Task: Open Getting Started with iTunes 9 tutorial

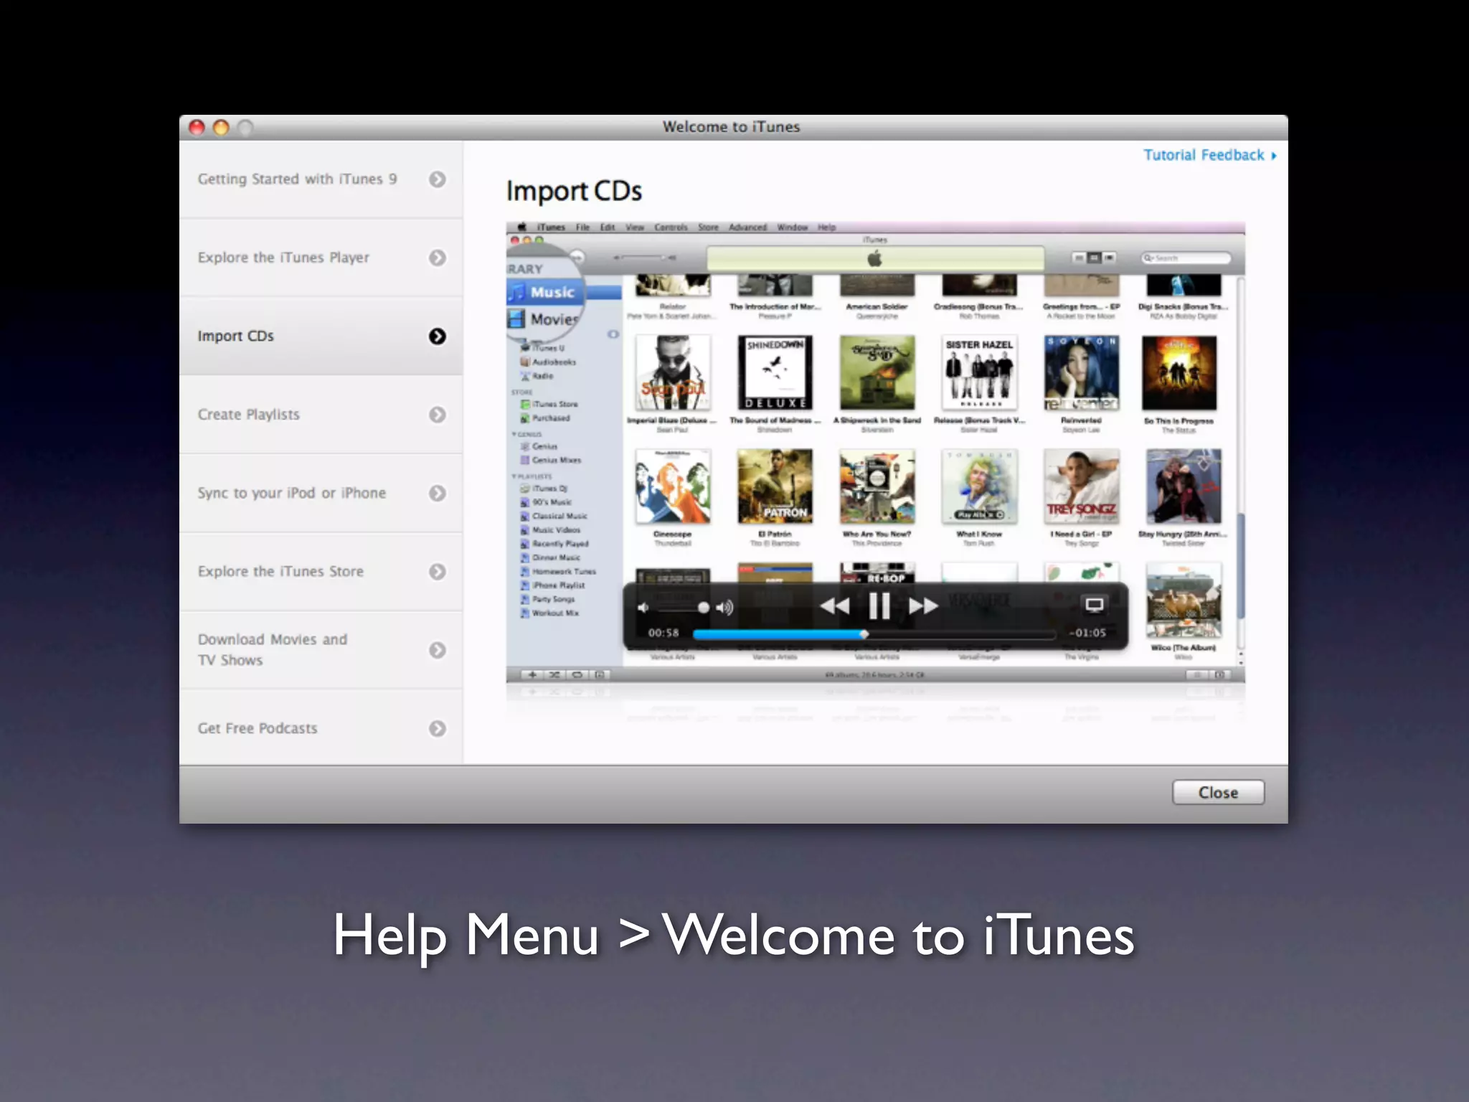Action: [x=321, y=179]
